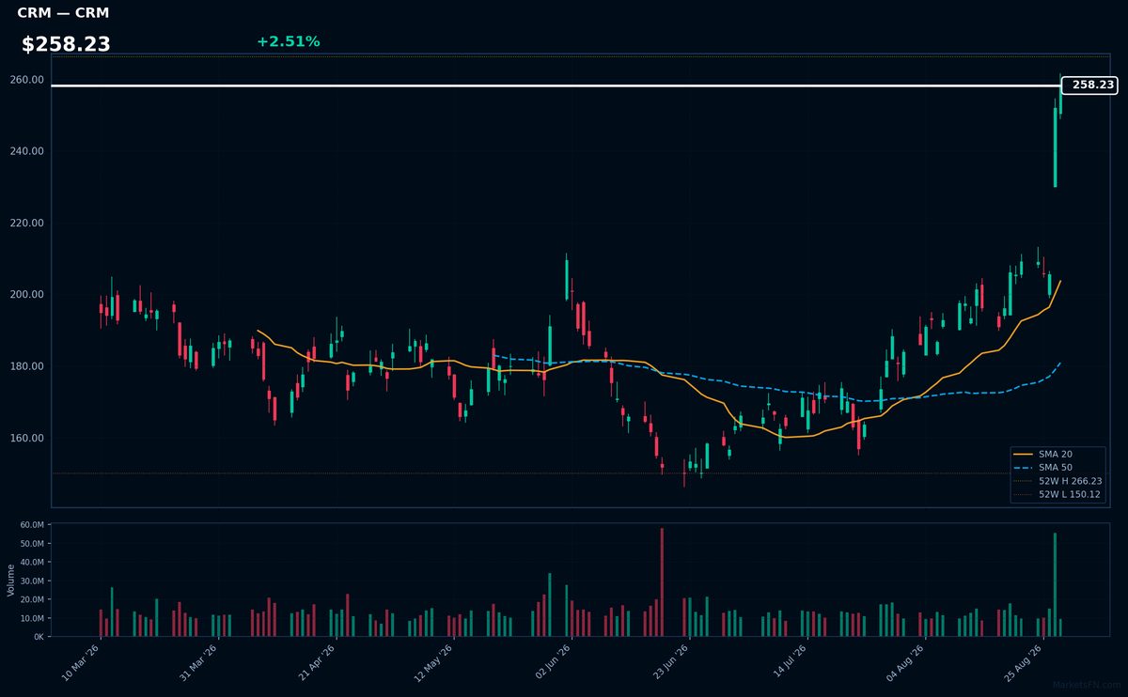Click the 10.0M volume axis label

32,618
